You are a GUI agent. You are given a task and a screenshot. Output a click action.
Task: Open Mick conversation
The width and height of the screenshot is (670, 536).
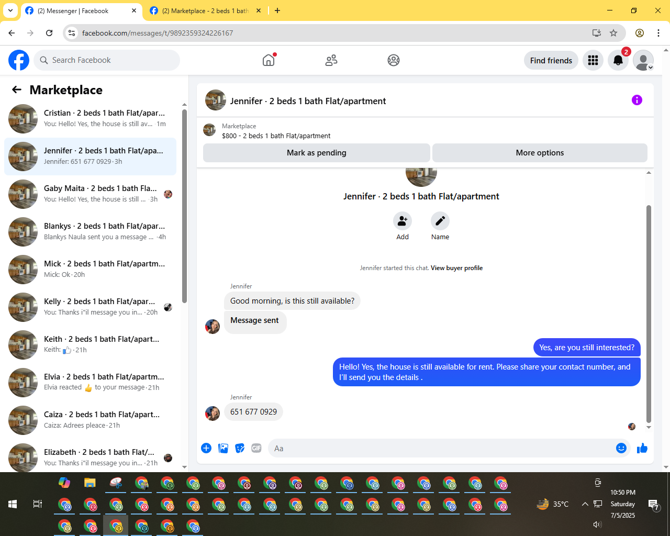coord(90,270)
